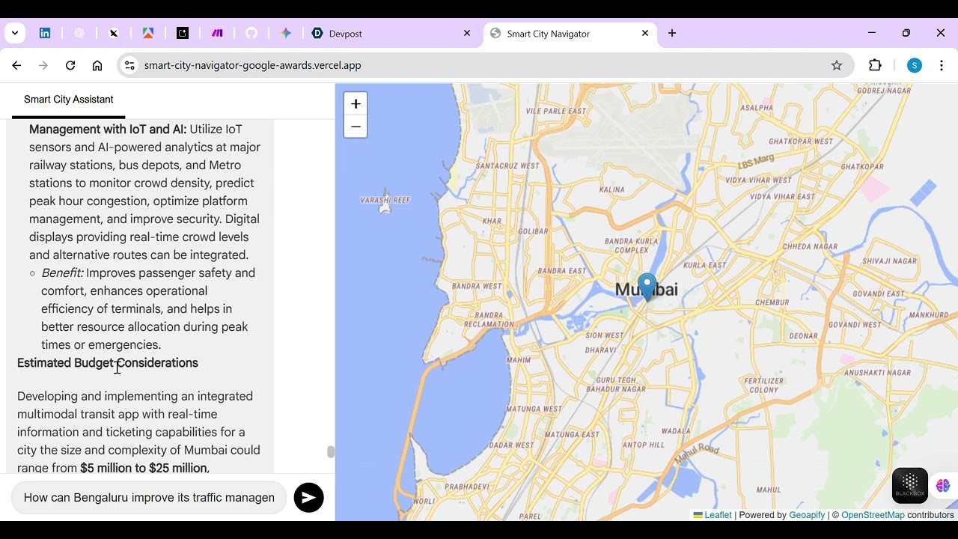View site information for this page
Image resolution: width=958 pixels, height=539 pixels.
129,65
